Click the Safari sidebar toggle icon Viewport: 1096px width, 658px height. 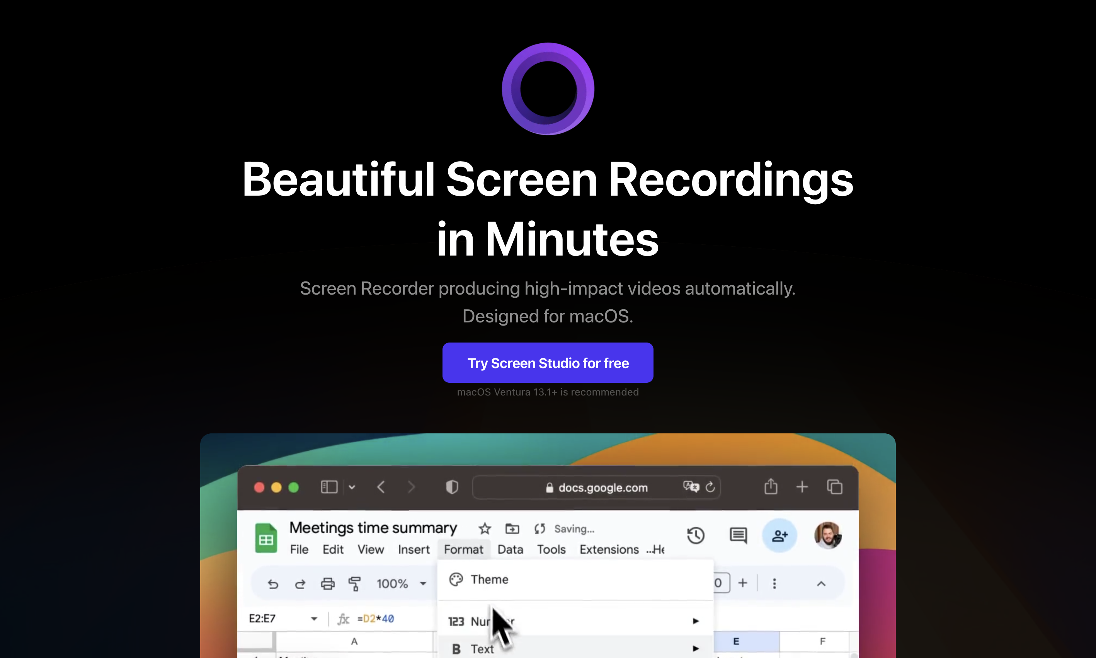click(329, 487)
